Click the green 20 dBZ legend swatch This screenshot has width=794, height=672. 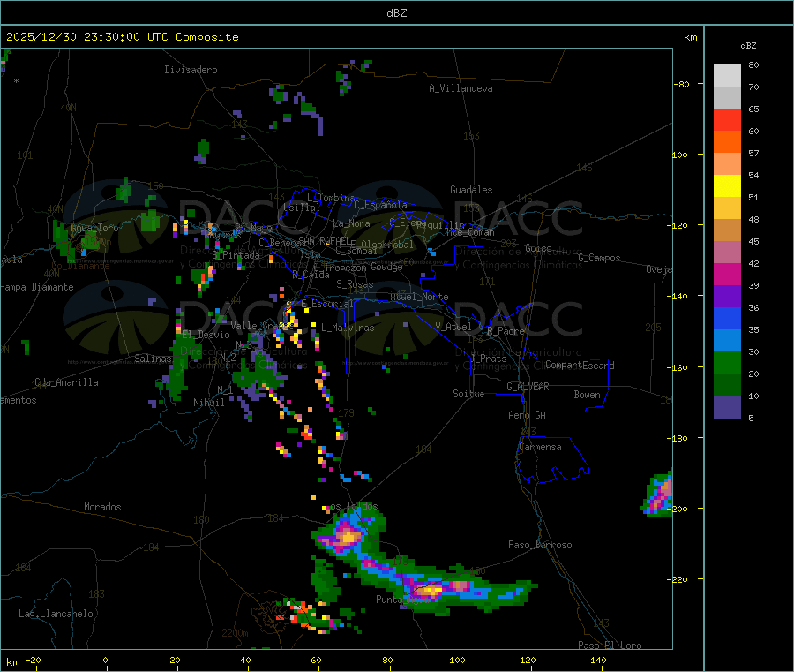tap(727, 362)
